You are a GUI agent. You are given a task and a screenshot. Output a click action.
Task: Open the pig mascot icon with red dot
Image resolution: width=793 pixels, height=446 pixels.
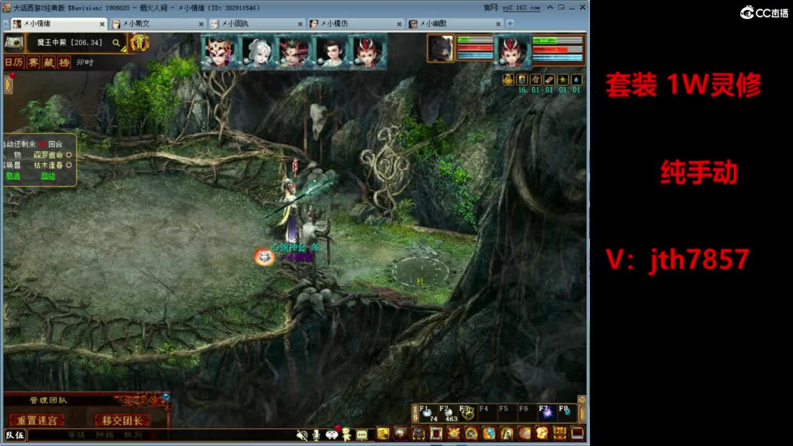tap(332, 434)
